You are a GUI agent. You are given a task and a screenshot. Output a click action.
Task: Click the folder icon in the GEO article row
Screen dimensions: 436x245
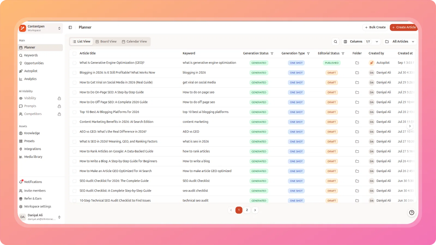coord(357,63)
